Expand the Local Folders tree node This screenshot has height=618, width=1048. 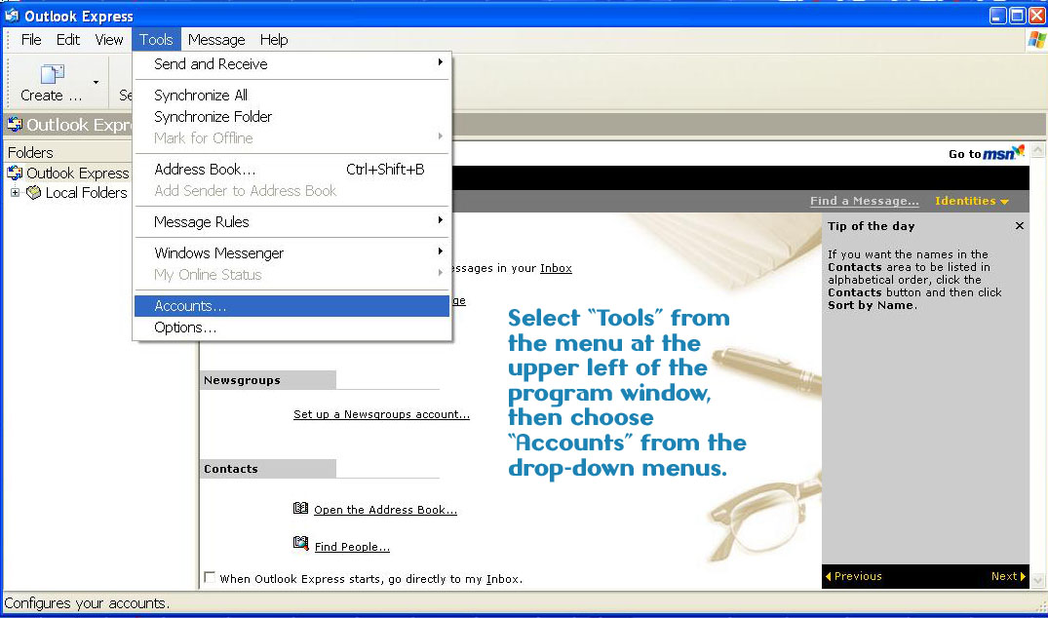coord(16,193)
